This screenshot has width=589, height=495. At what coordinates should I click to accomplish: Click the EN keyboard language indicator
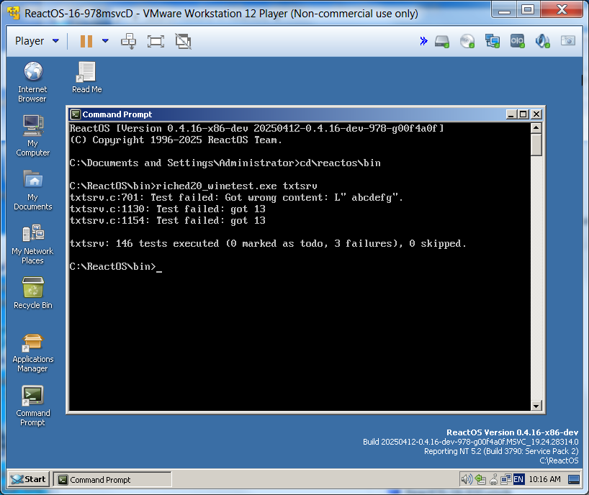pos(518,479)
